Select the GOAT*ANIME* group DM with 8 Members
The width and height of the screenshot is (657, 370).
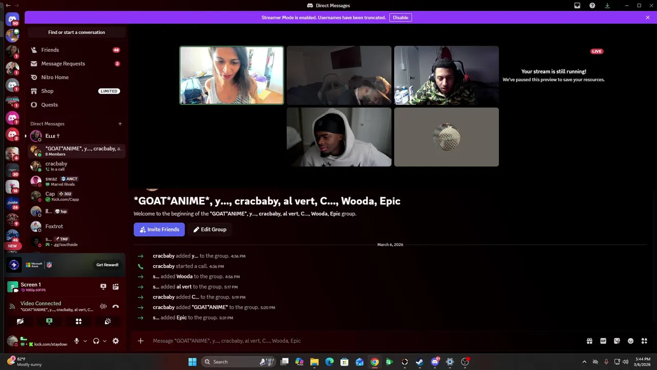pos(76,151)
